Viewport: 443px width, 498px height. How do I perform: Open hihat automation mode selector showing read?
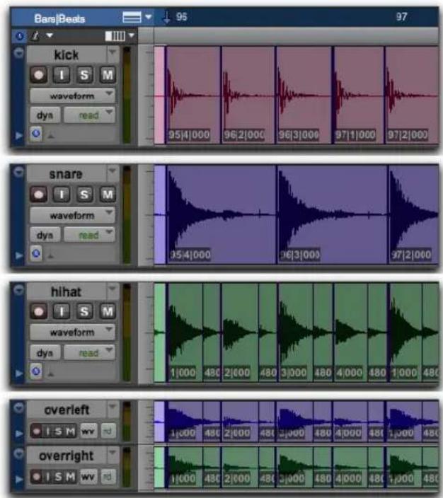(x=90, y=352)
